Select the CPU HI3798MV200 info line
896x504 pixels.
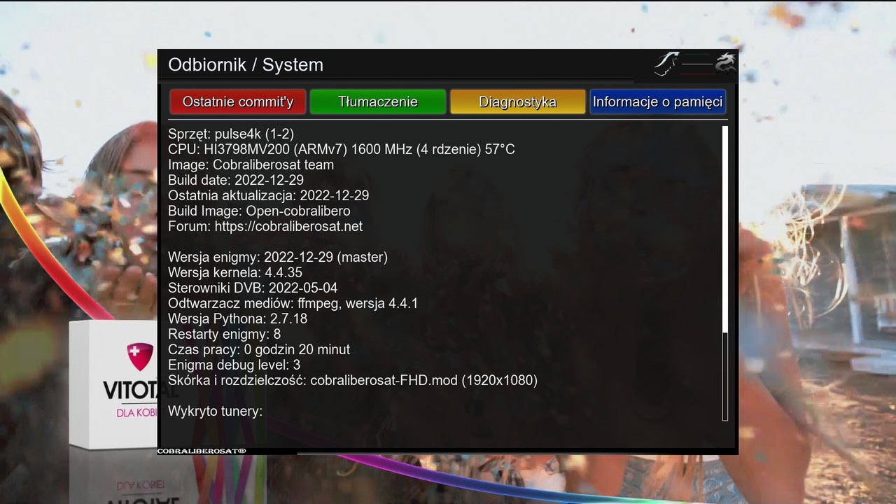click(341, 149)
